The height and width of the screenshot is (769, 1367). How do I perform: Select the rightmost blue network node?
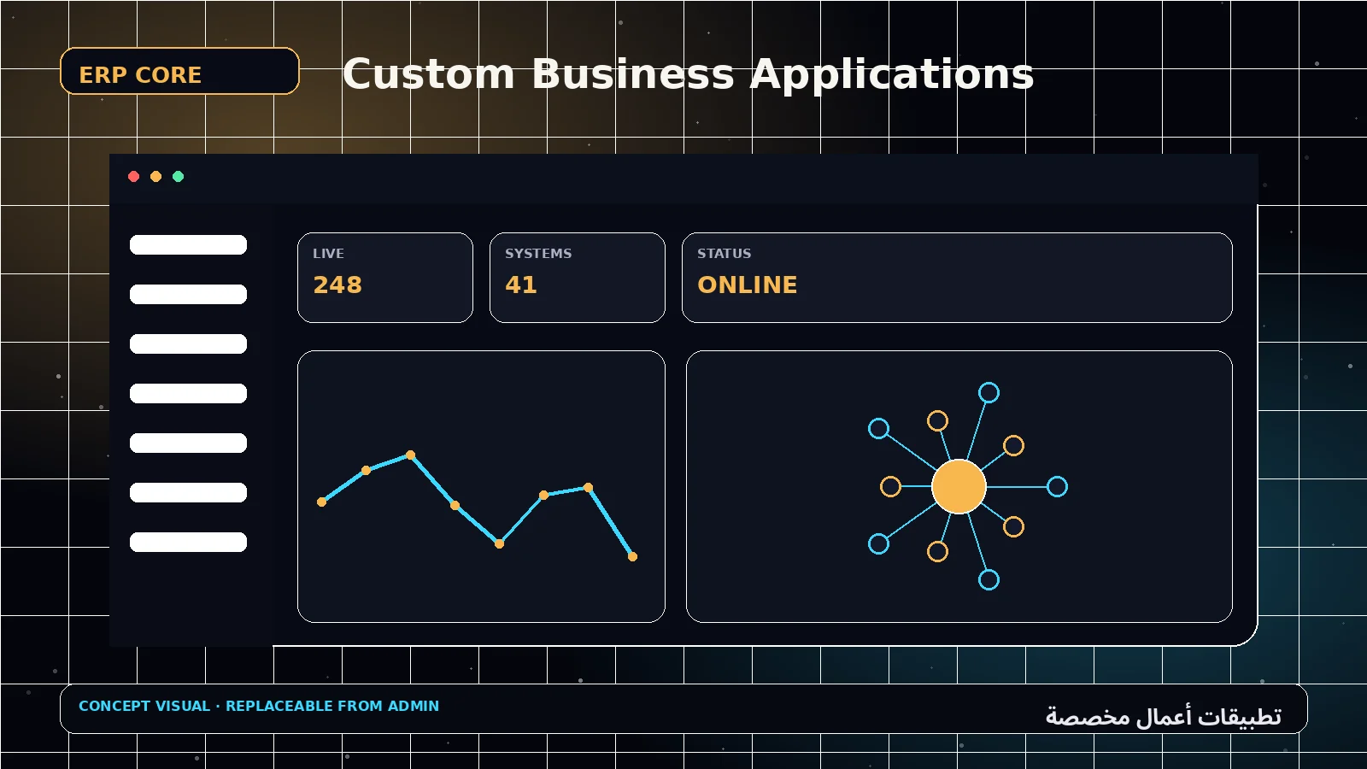point(1057,486)
